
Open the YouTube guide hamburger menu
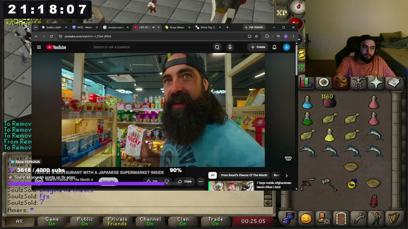coord(39,47)
